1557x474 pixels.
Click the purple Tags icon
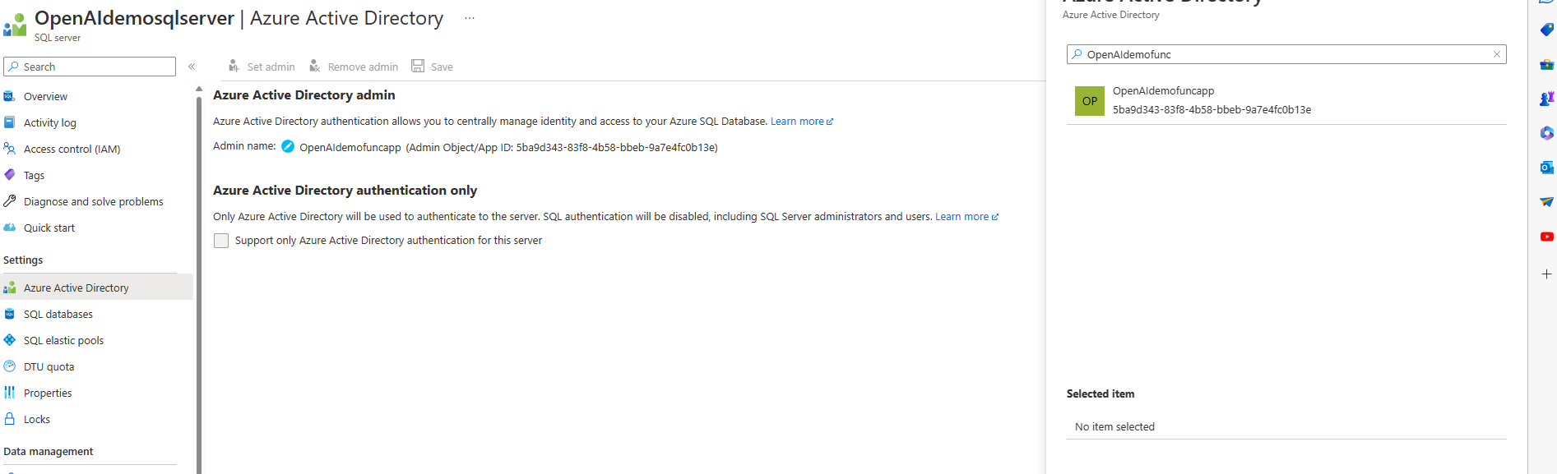point(9,175)
